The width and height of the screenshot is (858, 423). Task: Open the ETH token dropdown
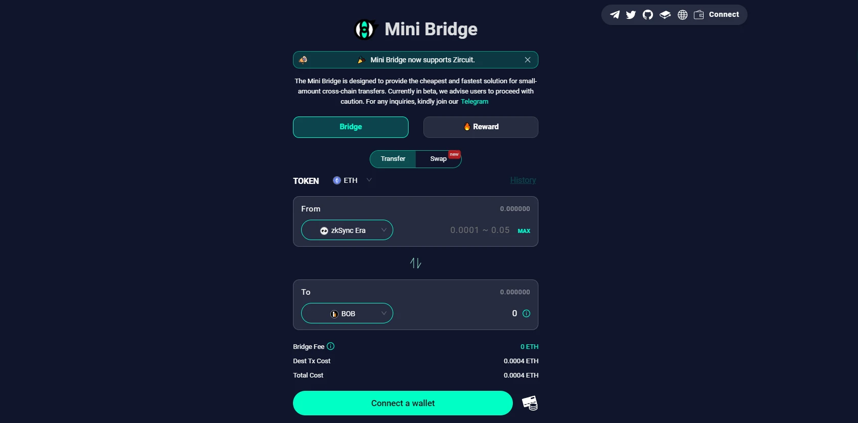point(352,180)
